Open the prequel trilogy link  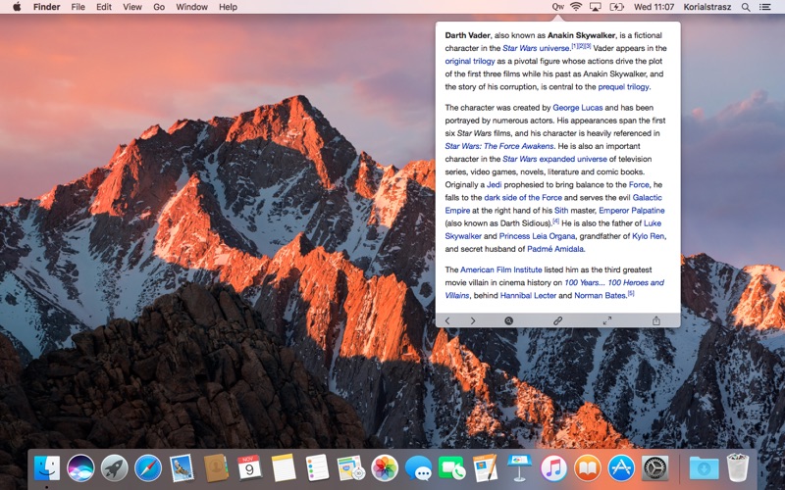click(x=623, y=87)
